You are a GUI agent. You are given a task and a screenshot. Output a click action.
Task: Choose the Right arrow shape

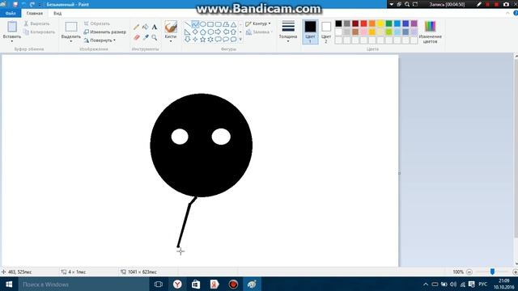pos(218,32)
